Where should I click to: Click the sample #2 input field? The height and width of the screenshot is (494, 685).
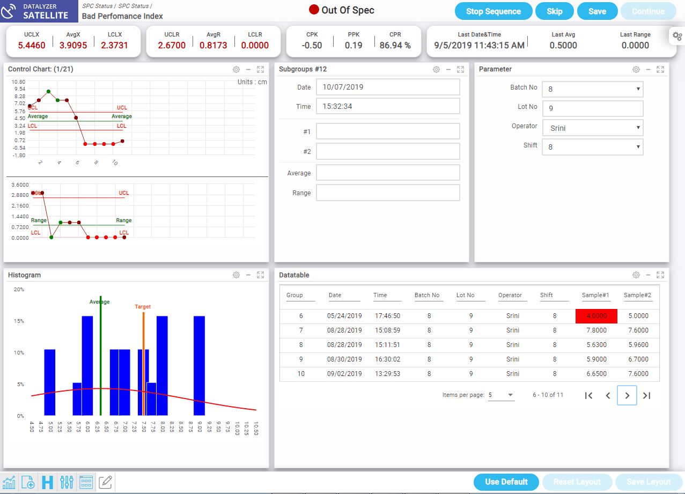388,151
